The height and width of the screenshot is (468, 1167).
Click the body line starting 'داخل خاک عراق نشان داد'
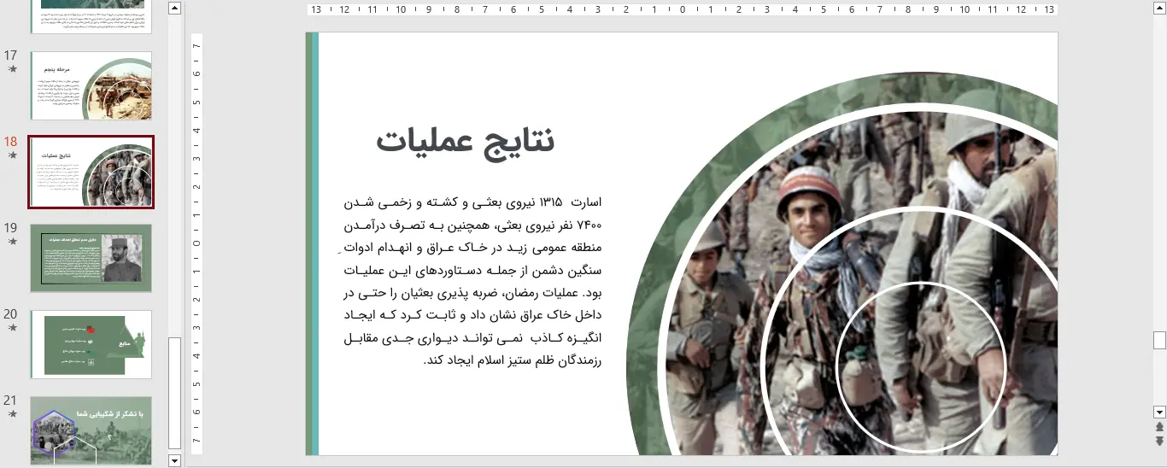[x=472, y=316]
